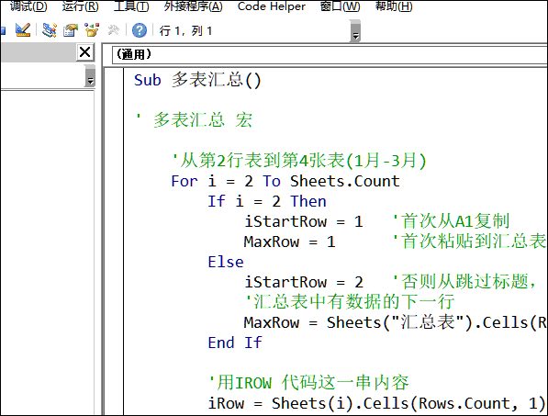Open the Properties Window icon
This screenshot has width=548, height=416.
[x=71, y=30]
